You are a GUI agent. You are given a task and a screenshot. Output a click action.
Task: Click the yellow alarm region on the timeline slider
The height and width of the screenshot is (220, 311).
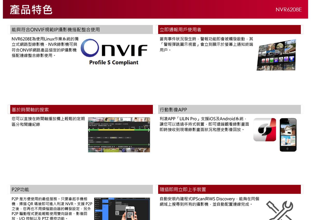coord(116,130)
